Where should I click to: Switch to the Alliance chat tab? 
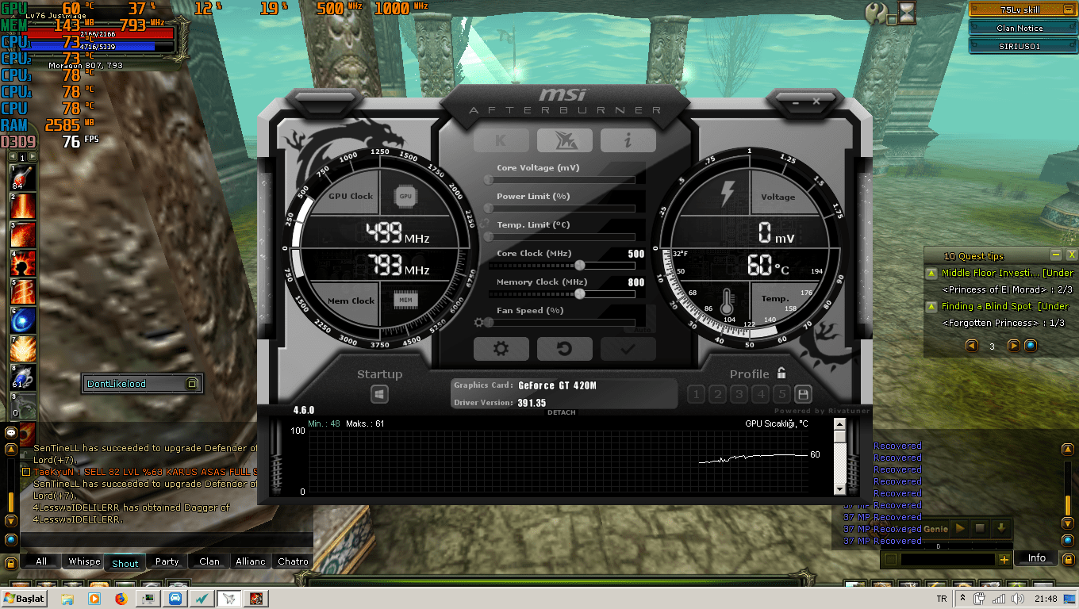pyautogui.click(x=251, y=561)
